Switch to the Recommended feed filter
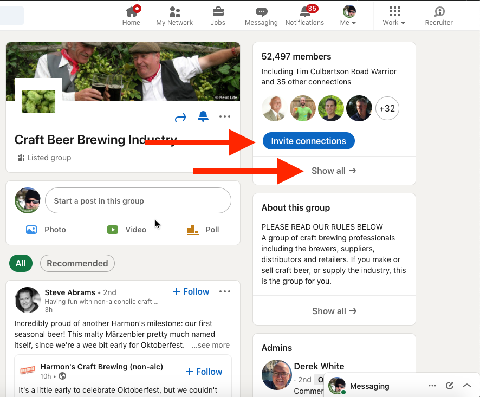 coord(77,263)
